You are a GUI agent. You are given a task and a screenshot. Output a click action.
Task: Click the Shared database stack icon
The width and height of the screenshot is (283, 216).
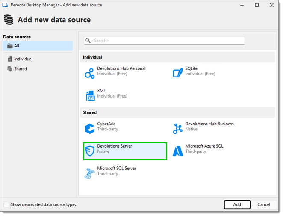coord(10,69)
